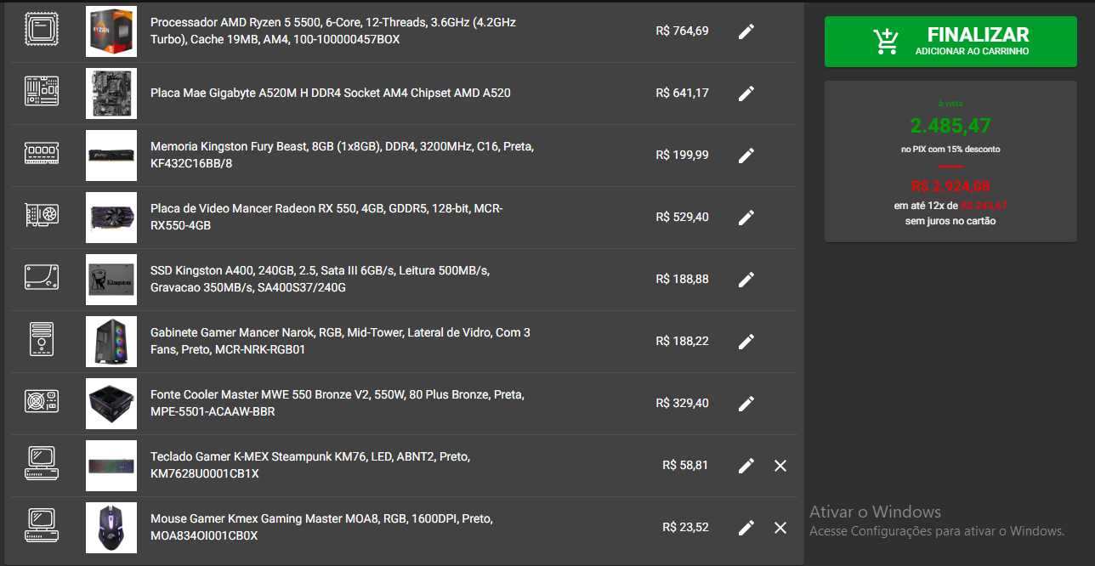Click the FINALIZAR add to cart button

950,41
